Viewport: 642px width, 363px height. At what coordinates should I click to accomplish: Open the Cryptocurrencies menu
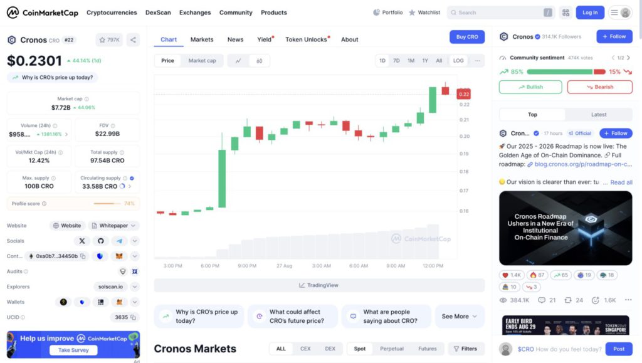pyautogui.click(x=112, y=12)
